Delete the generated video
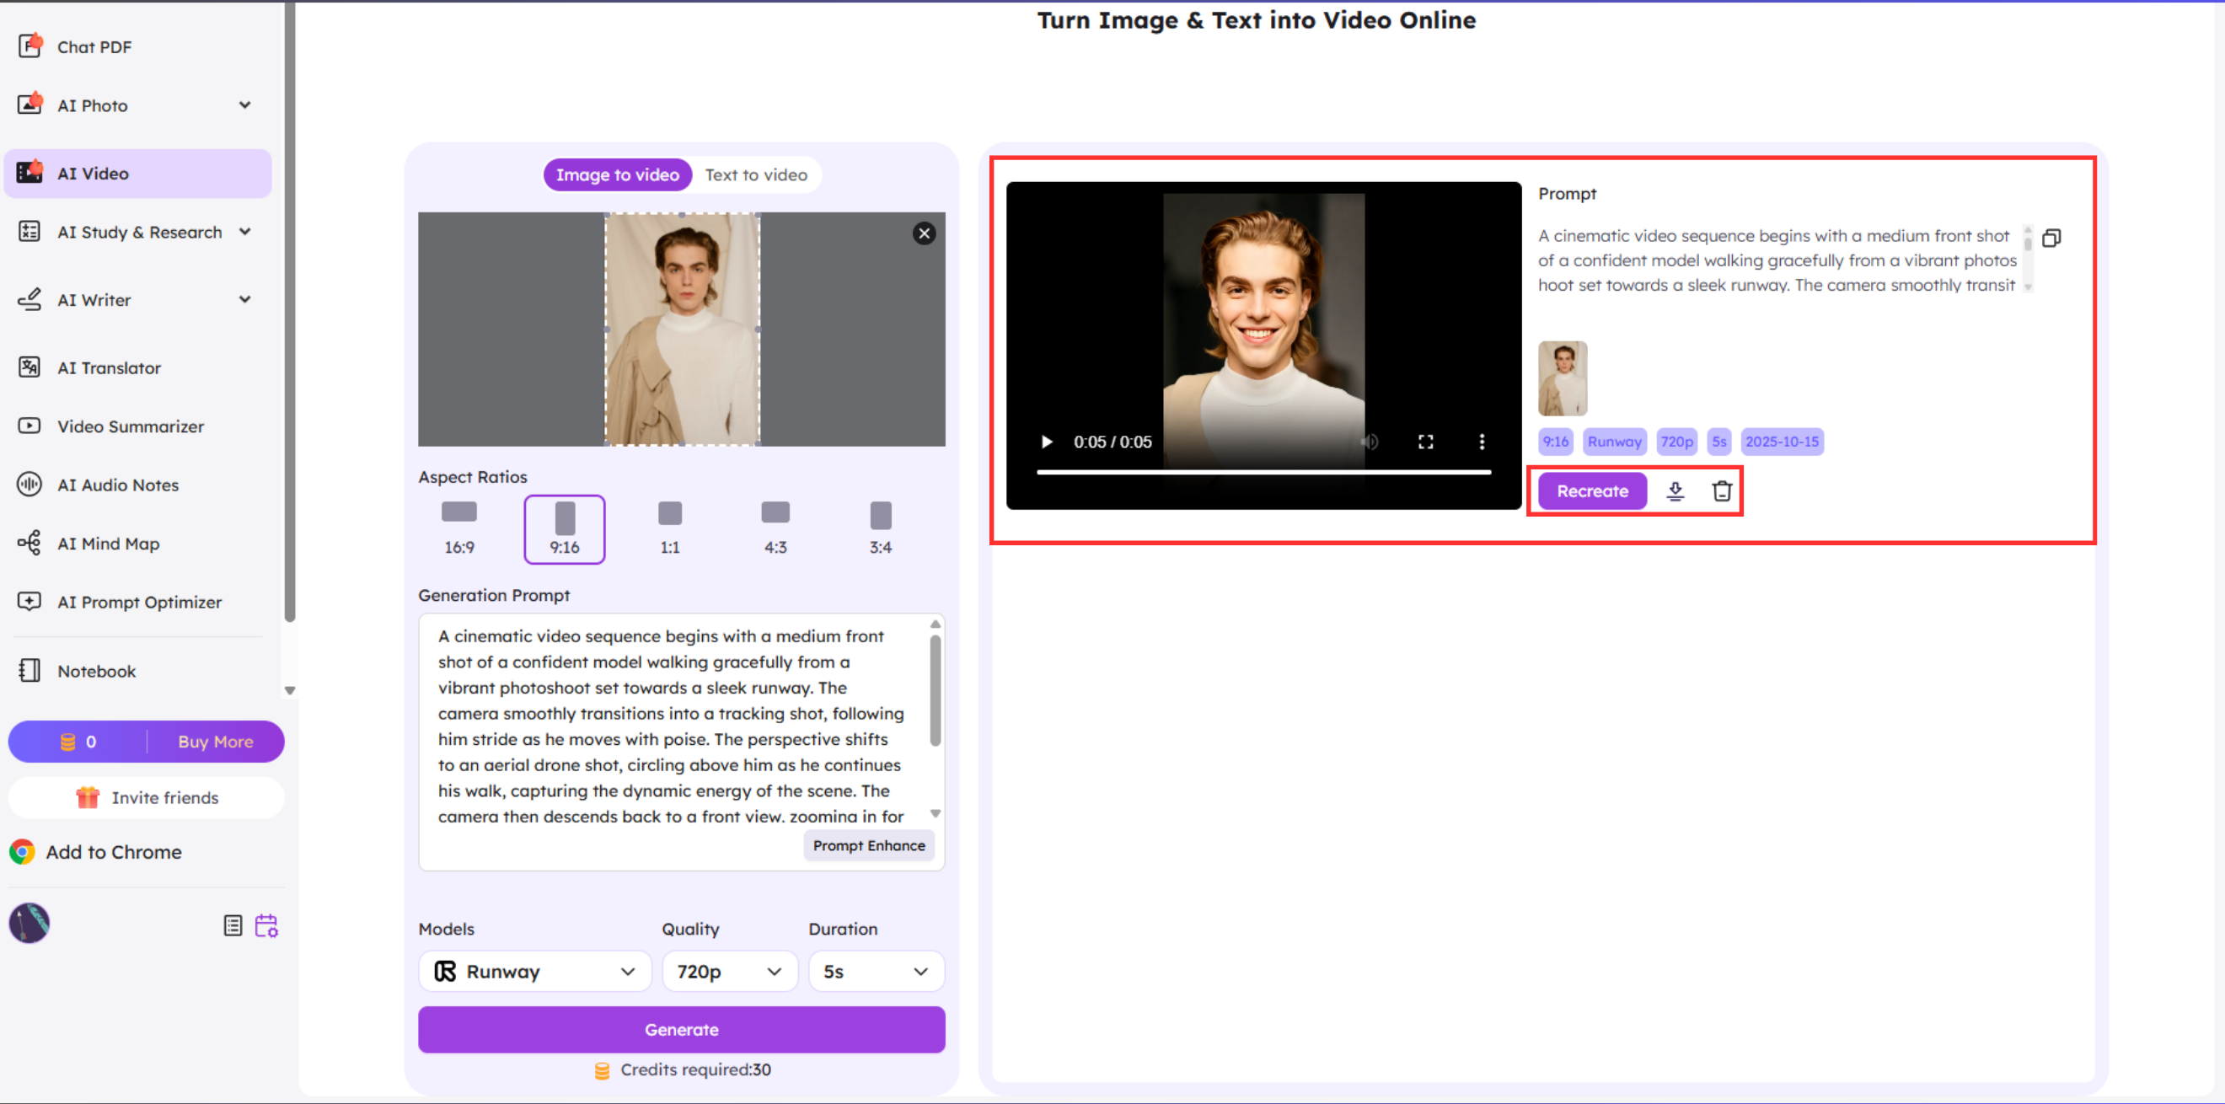This screenshot has width=2225, height=1104. coord(1722,490)
